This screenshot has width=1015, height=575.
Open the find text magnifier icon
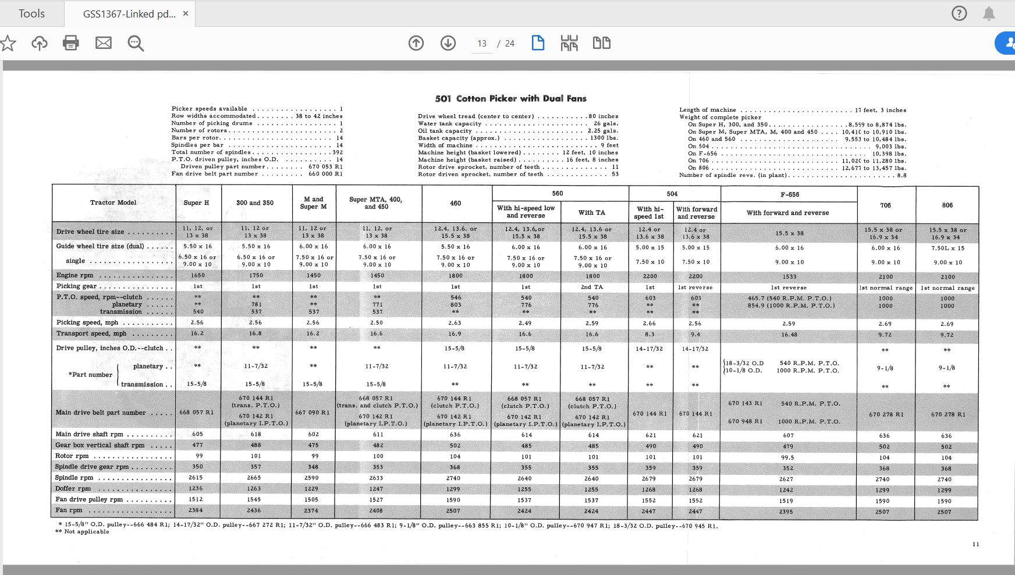[x=136, y=43]
